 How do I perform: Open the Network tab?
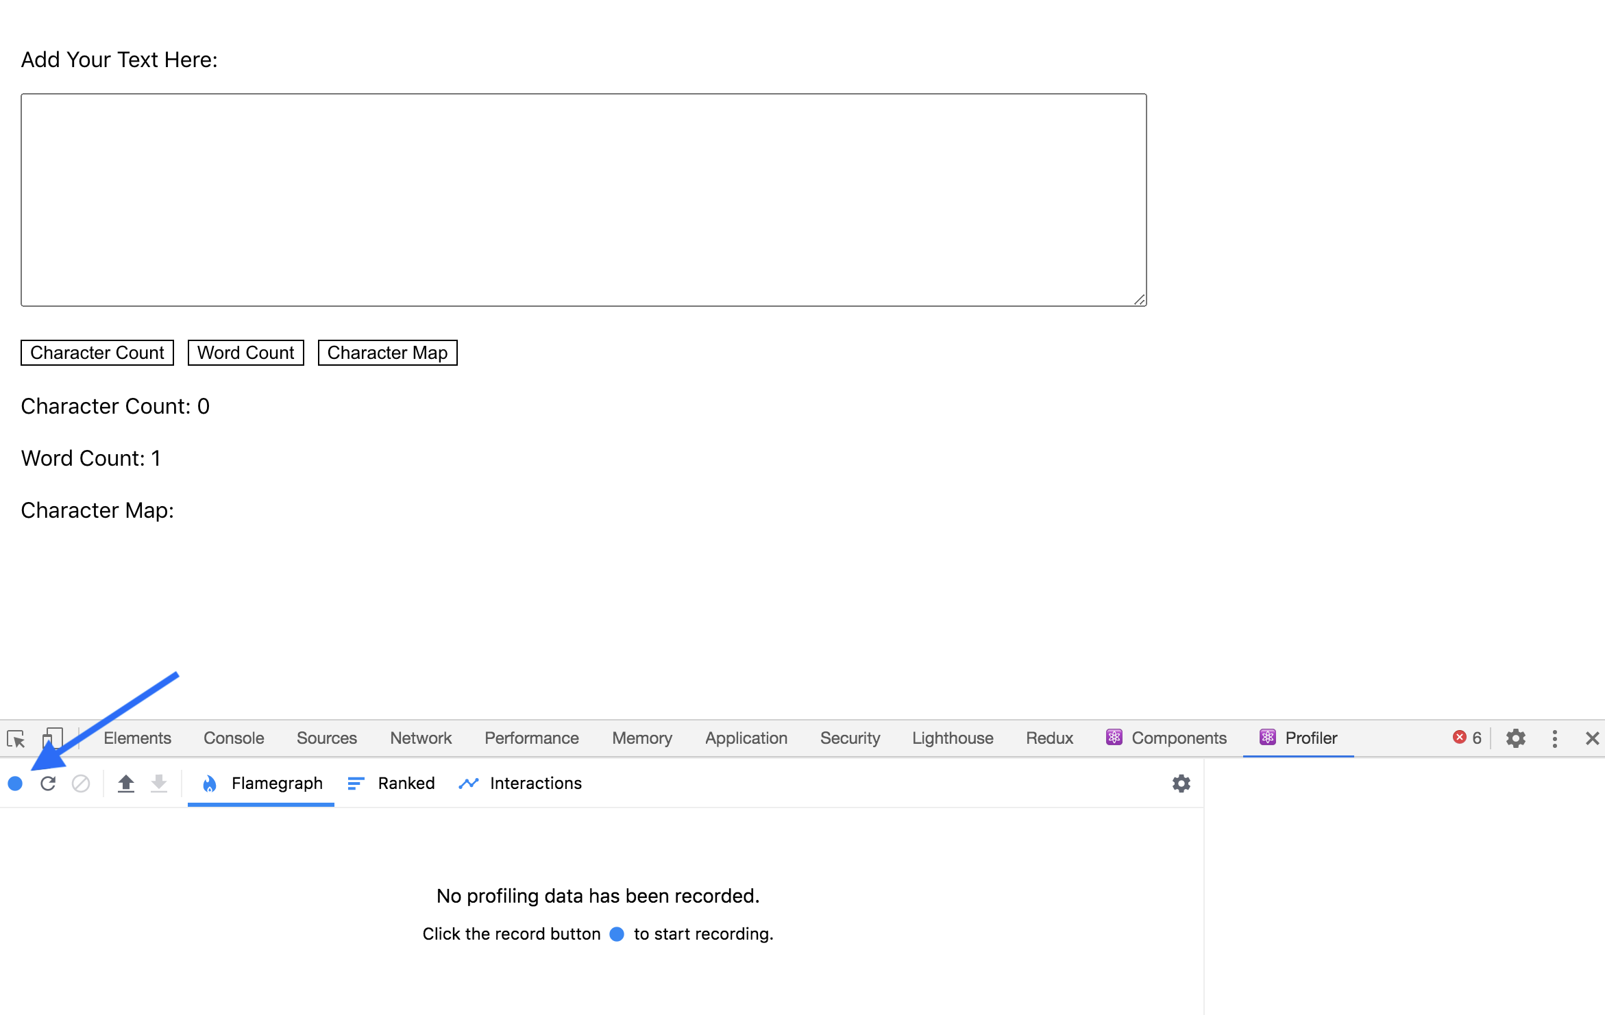pos(421,738)
